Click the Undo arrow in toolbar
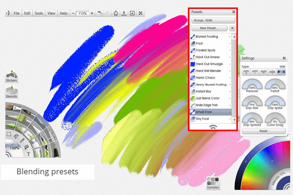293x195 pixels. (x=99, y=13)
